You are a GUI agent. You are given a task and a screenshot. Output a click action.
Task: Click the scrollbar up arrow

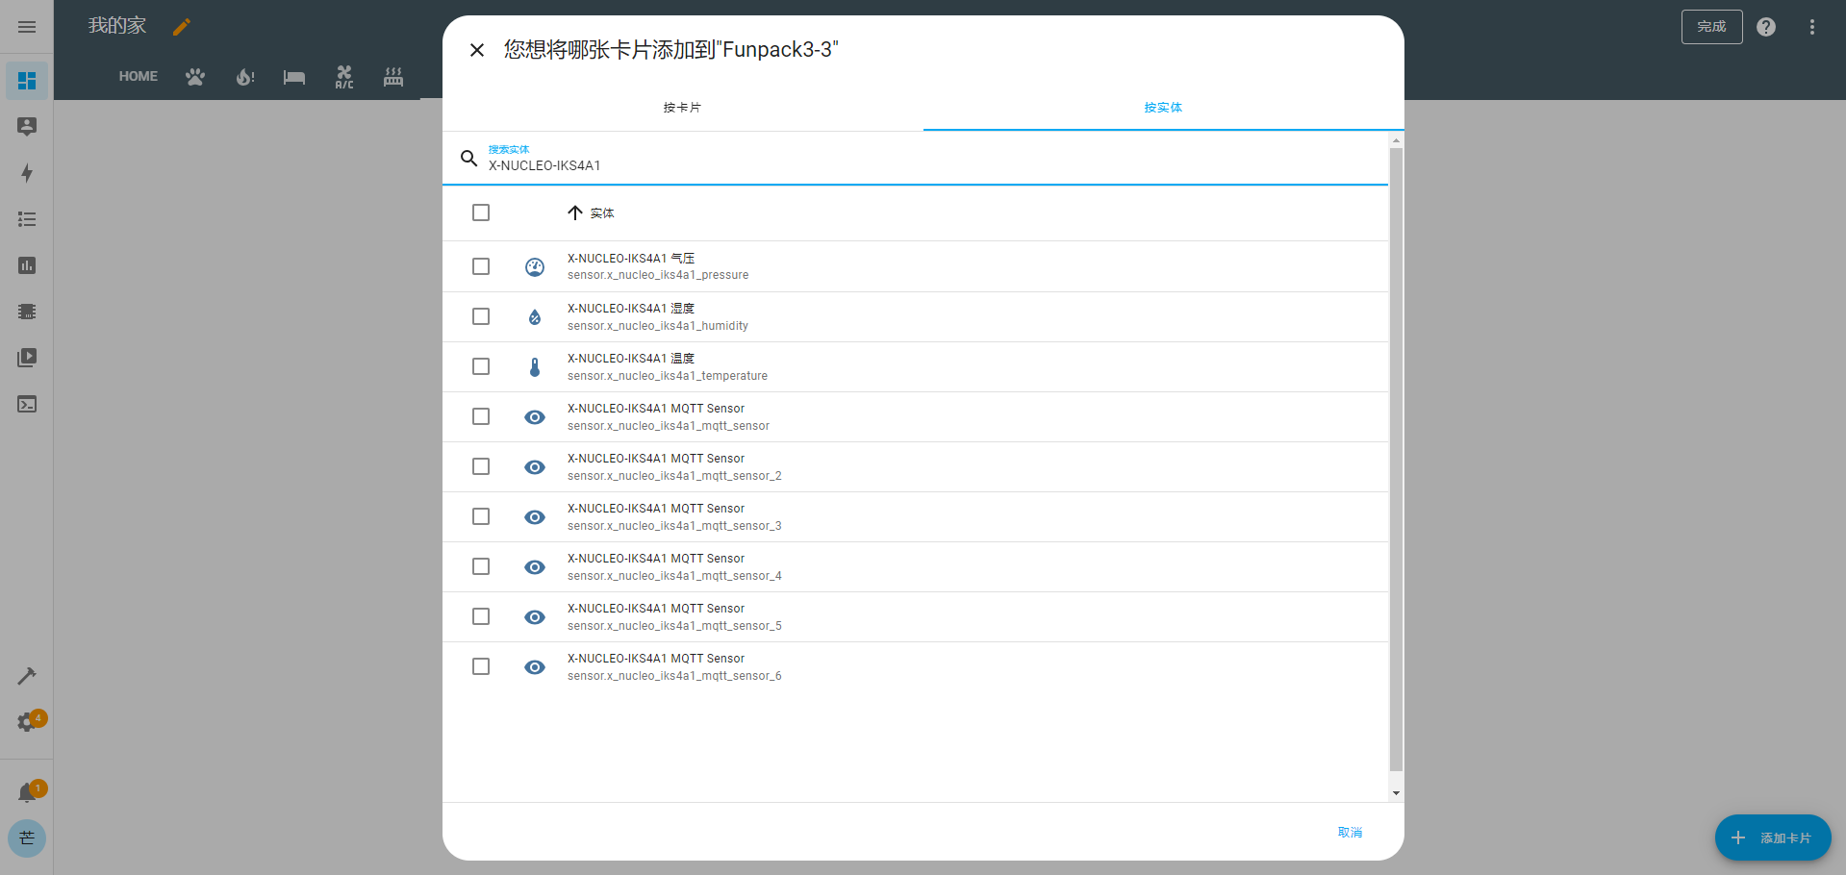click(1396, 140)
